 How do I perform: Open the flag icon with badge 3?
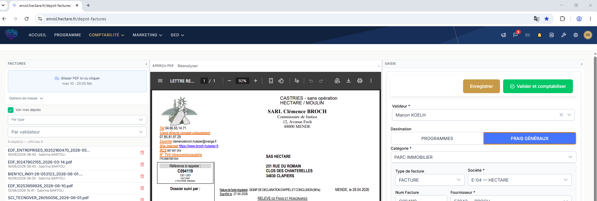tap(515, 35)
